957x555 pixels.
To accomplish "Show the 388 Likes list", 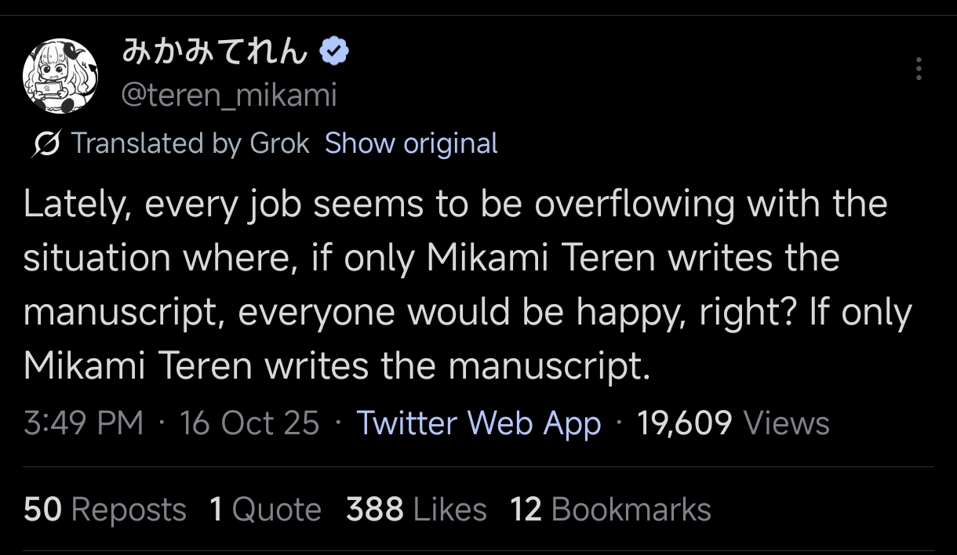I will click(417, 510).
